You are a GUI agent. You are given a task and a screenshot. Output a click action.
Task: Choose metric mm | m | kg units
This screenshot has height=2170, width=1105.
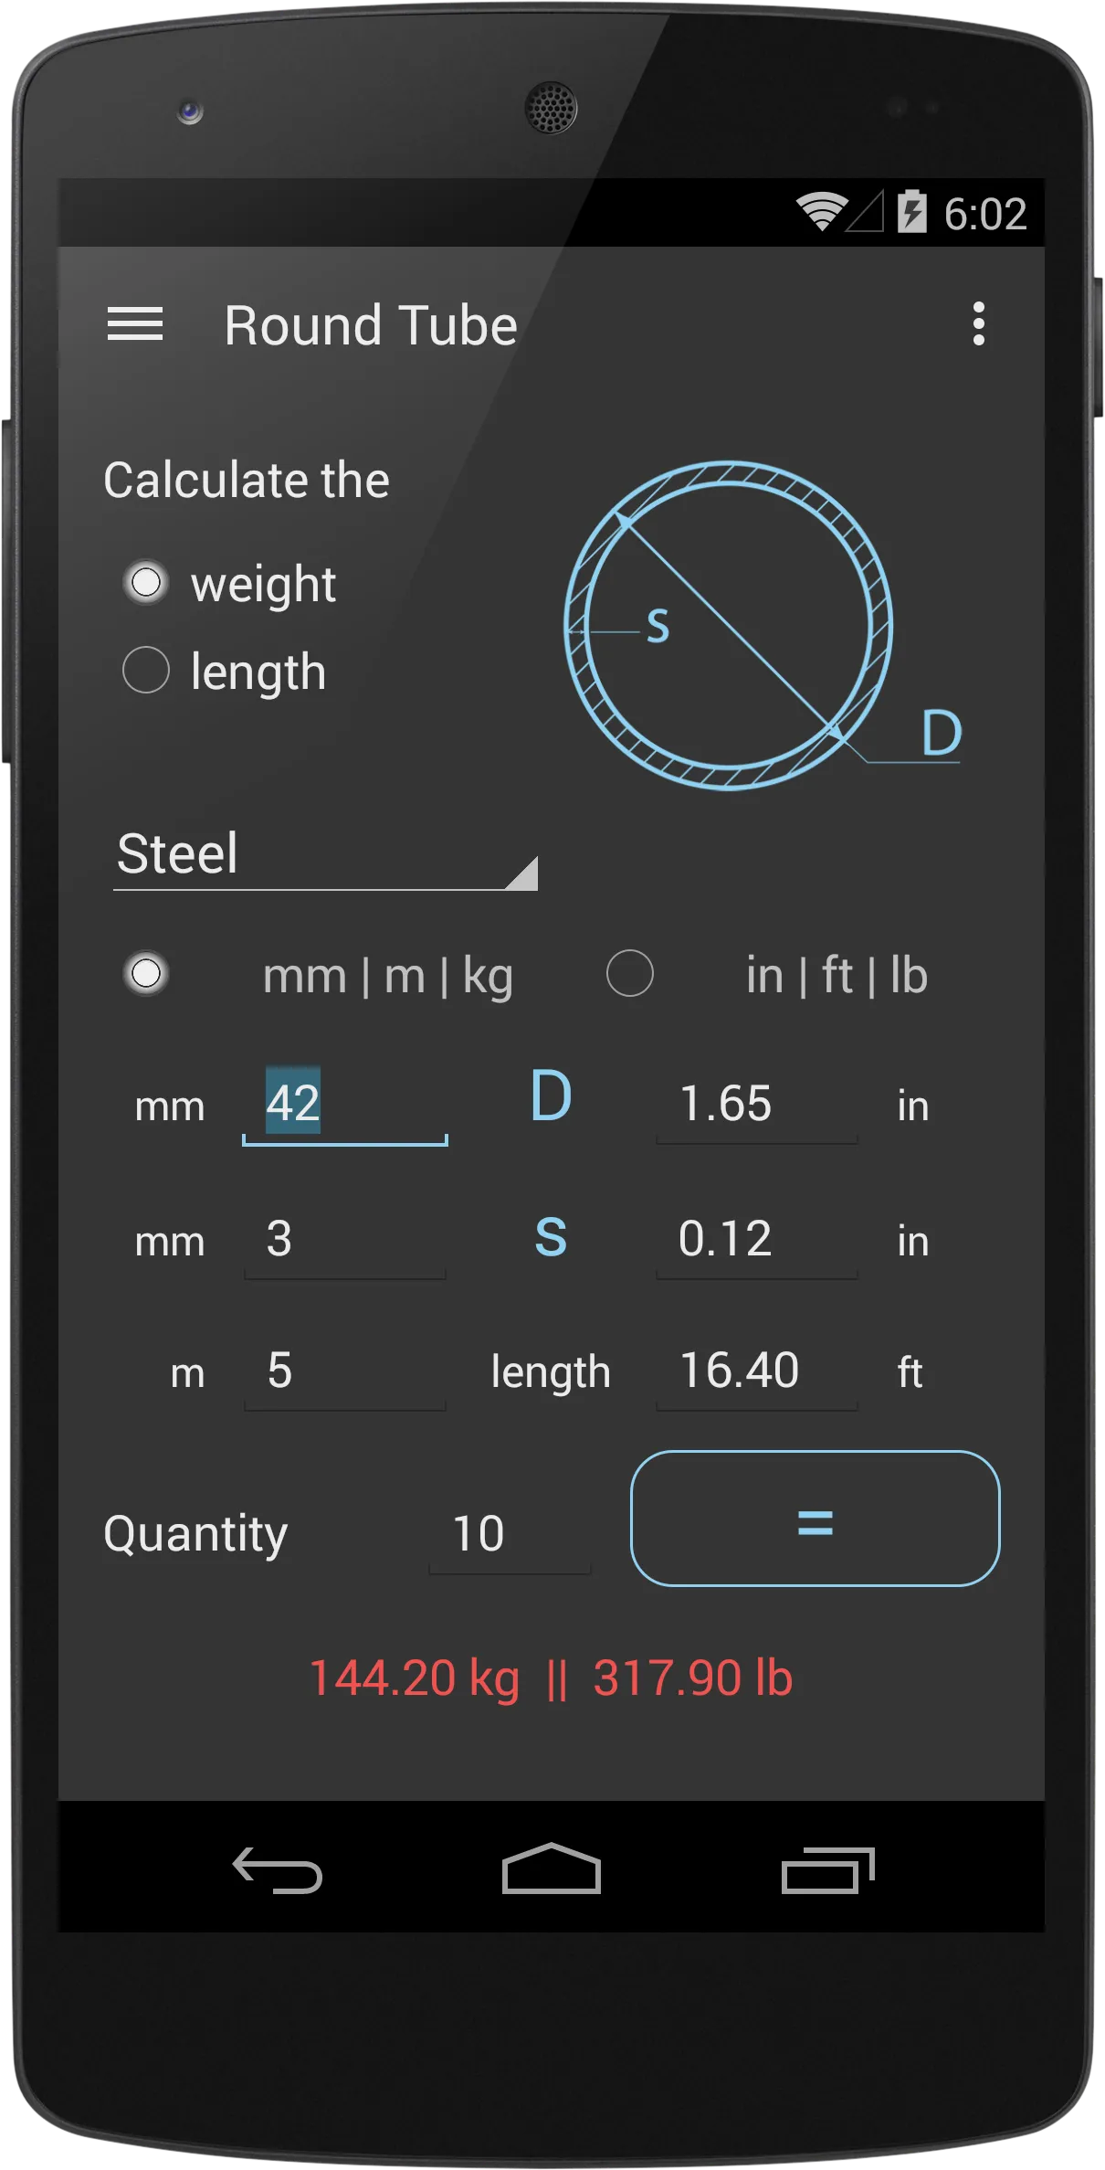146,974
